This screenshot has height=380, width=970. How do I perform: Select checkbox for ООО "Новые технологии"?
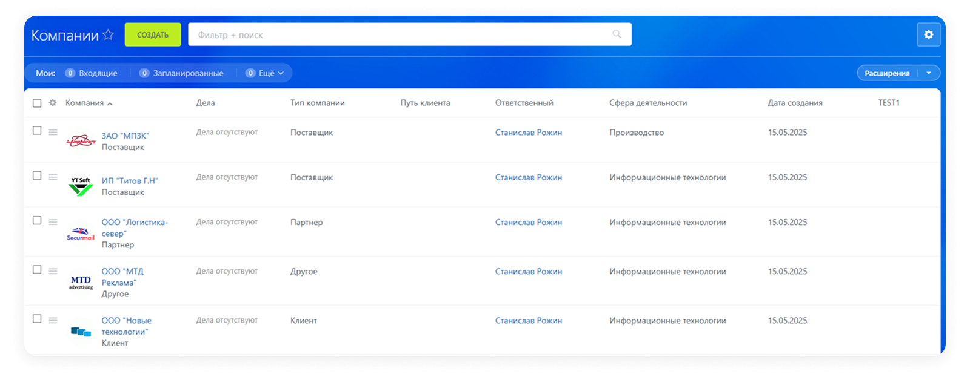point(37,319)
